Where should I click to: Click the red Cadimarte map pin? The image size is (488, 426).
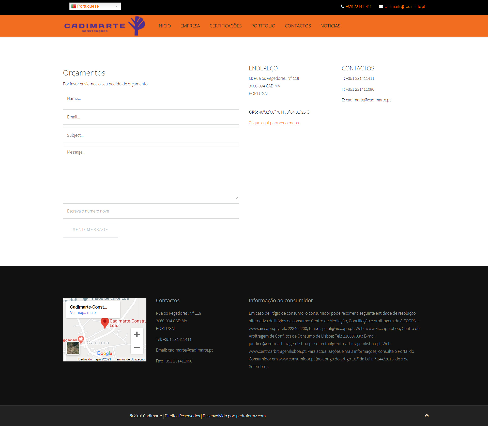pos(105,323)
